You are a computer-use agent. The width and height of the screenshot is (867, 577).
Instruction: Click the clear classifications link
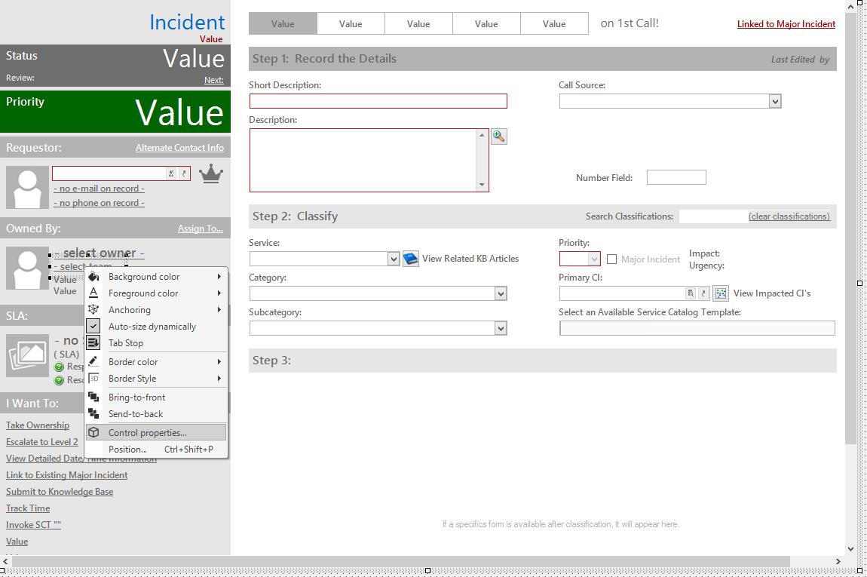tap(789, 216)
